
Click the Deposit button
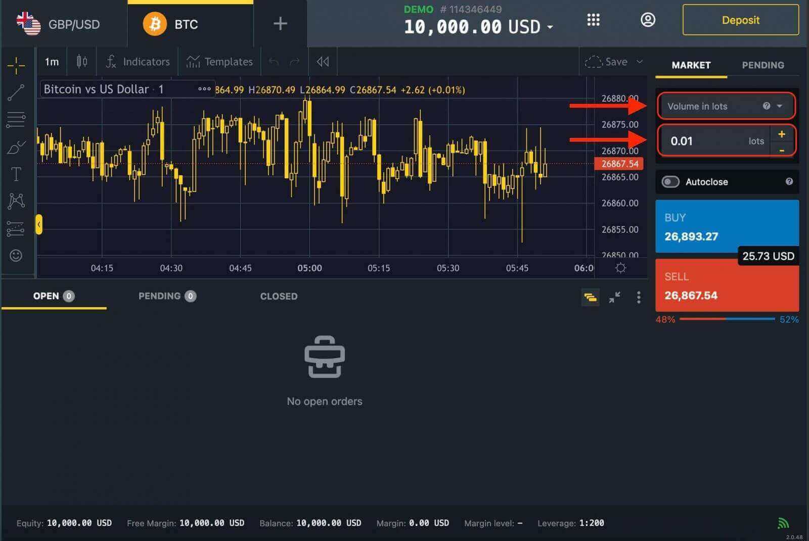740,20
